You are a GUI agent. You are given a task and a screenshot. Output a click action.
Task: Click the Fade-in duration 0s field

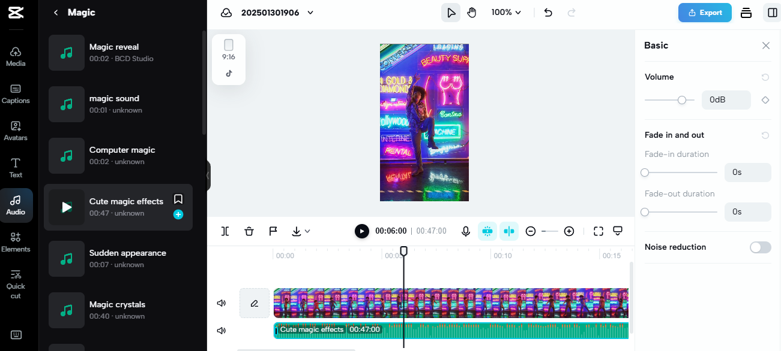click(x=748, y=173)
